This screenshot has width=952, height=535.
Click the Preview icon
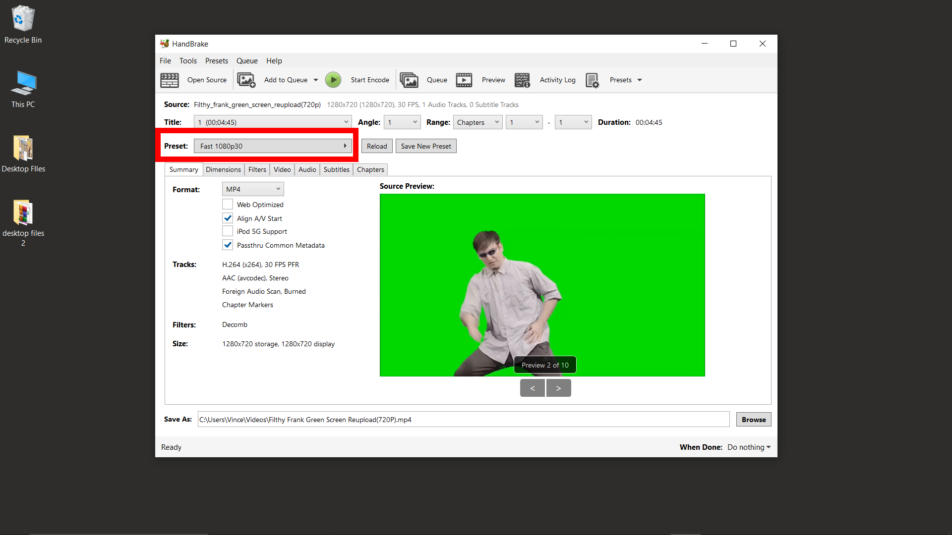coord(464,80)
